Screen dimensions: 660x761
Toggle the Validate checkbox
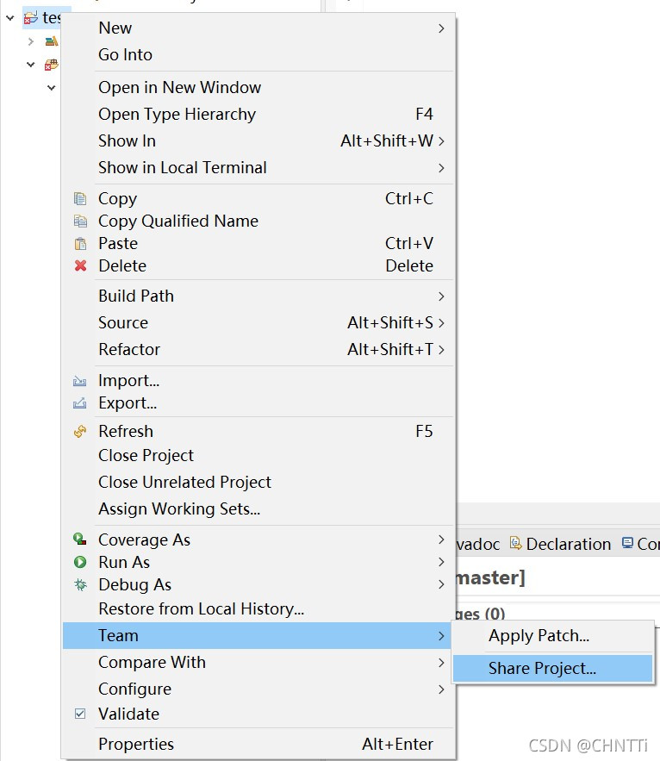click(80, 714)
